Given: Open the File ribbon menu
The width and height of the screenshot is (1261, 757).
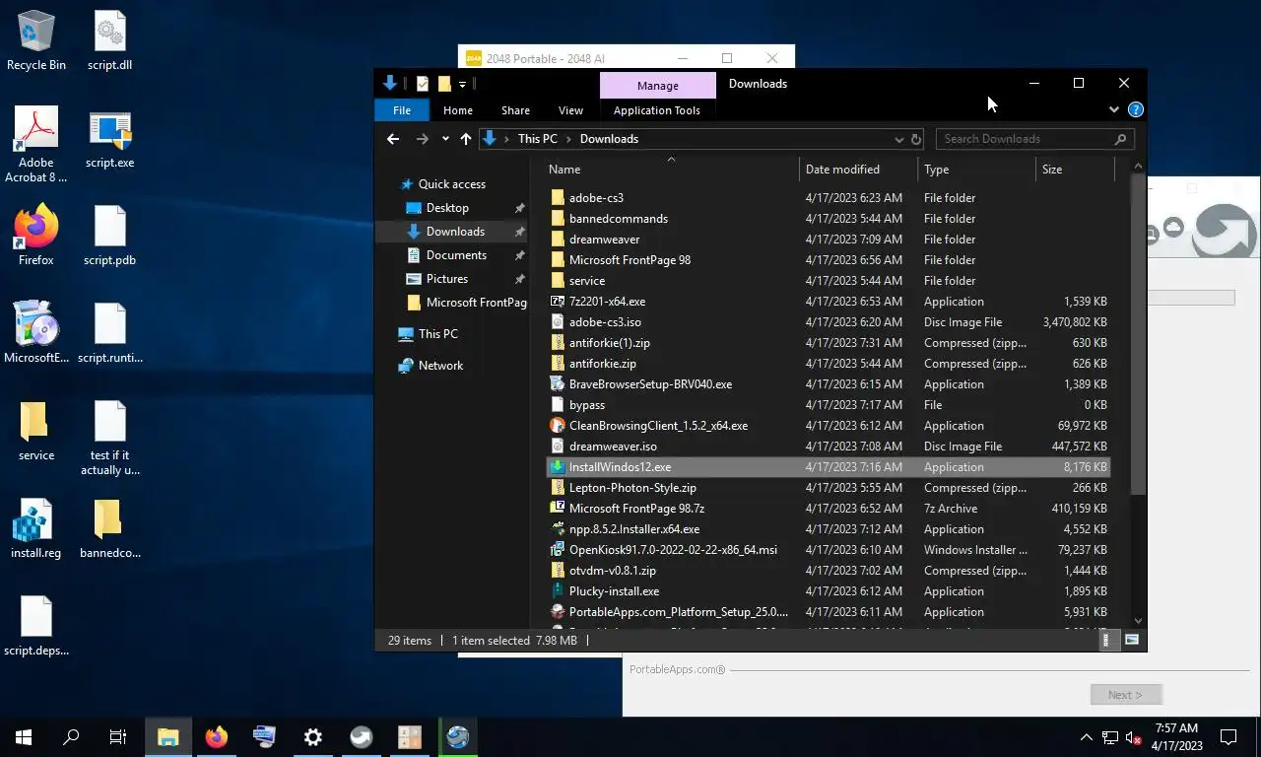Looking at the screenshot, I should coord(402,110).
